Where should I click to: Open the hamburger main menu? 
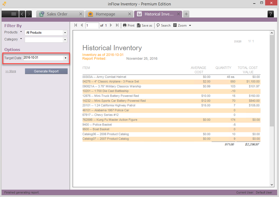(x=10, y=14)
